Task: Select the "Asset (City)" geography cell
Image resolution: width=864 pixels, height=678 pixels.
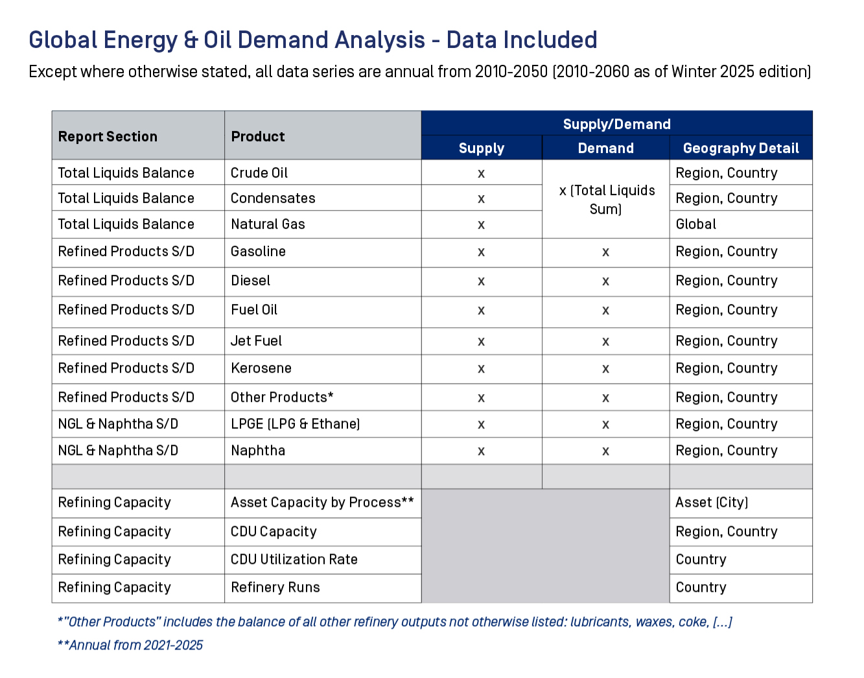Action: (711, 502)
